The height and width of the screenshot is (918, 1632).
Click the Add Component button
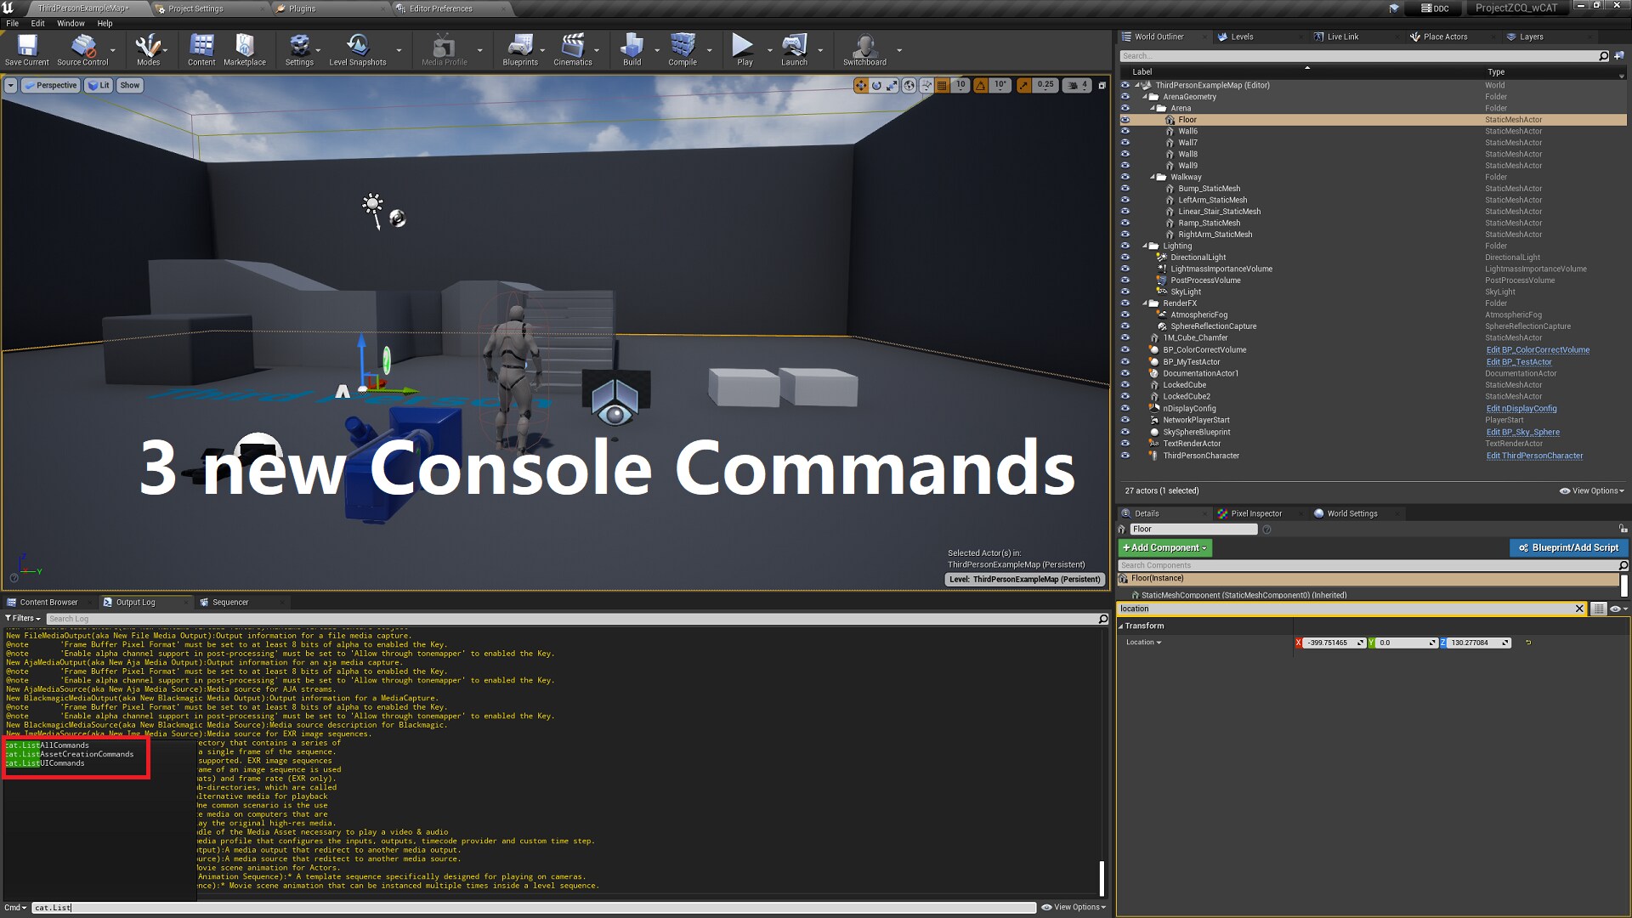1164,547
